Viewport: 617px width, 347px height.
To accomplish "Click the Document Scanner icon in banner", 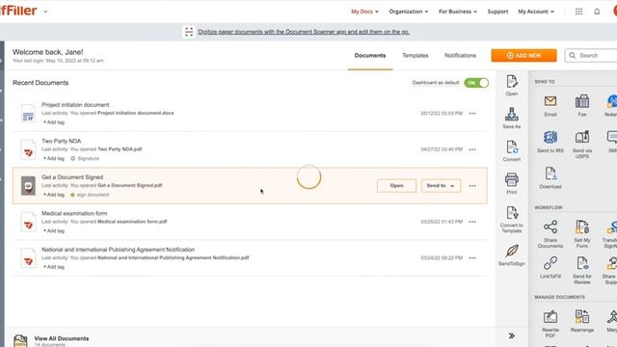I will 189,32.
